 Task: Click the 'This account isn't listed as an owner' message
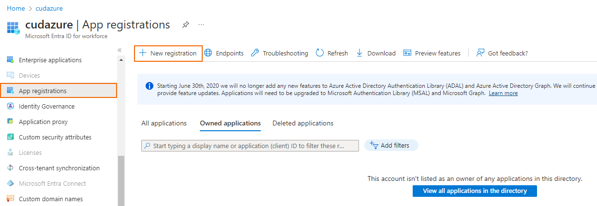point(475,179)
